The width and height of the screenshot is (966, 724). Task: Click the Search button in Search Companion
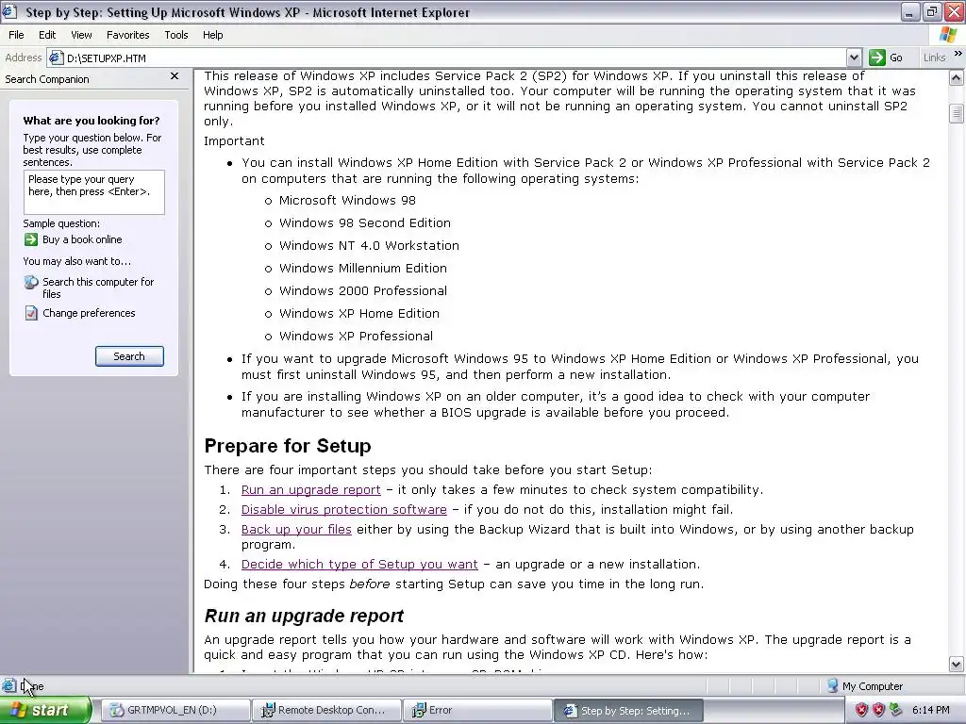(129, 356)
